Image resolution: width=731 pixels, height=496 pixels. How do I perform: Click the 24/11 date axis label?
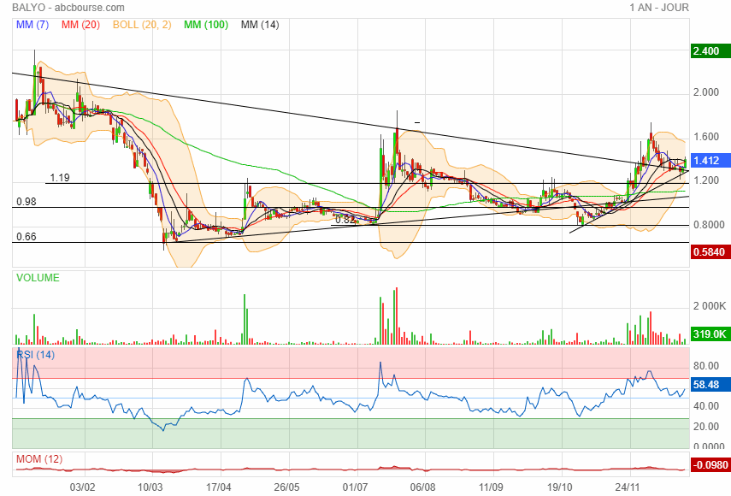click(628, 487)
